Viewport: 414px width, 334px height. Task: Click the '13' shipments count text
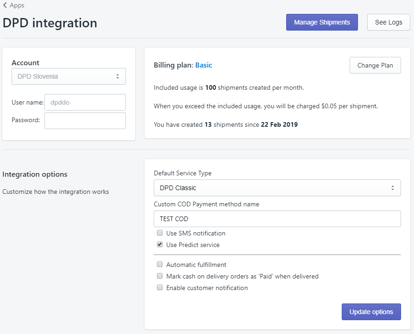[208, 124]
